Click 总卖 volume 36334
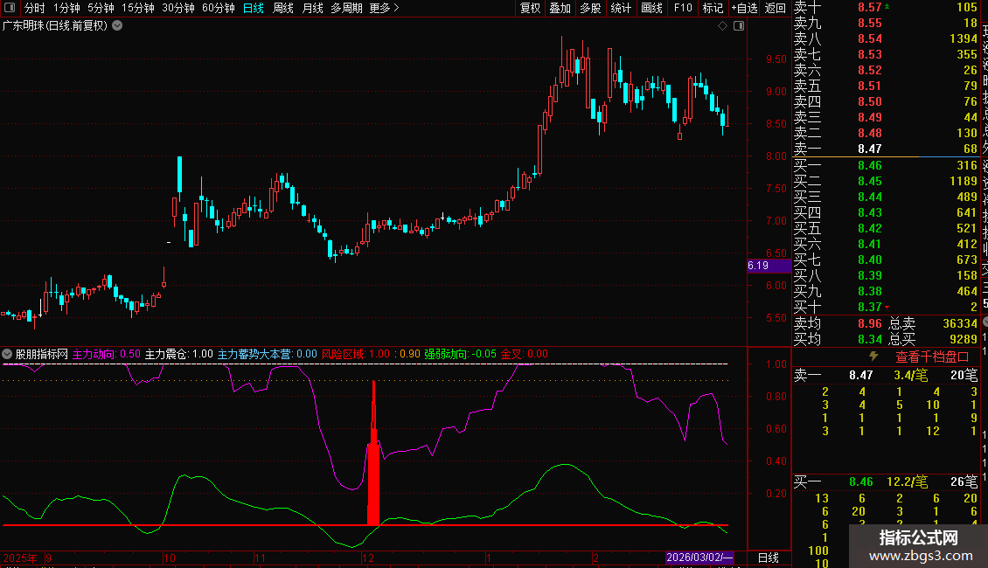This screenshot has height=568, width=988. click(x=960, y=323)
